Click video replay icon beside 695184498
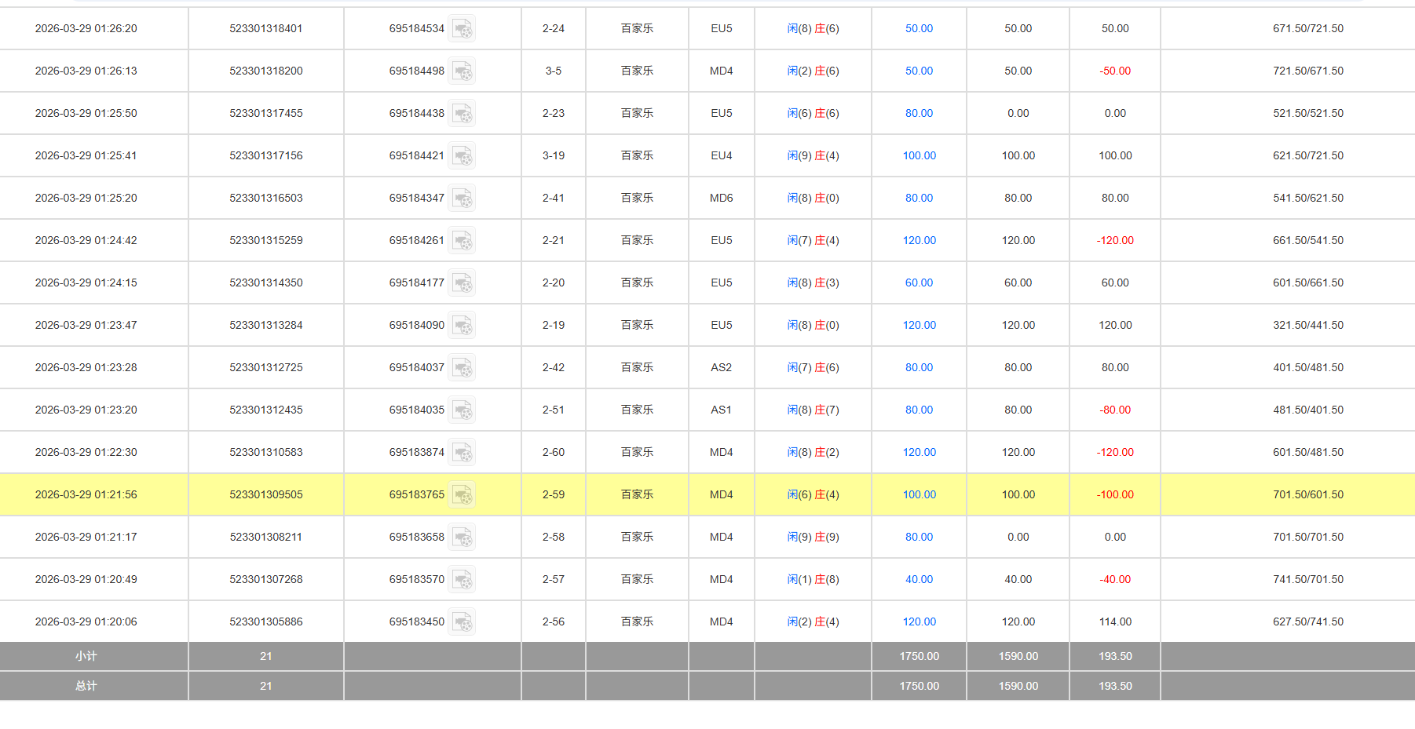Viewport: 1415px width, 729px height. pyautogui.click(x=462, y=71)
